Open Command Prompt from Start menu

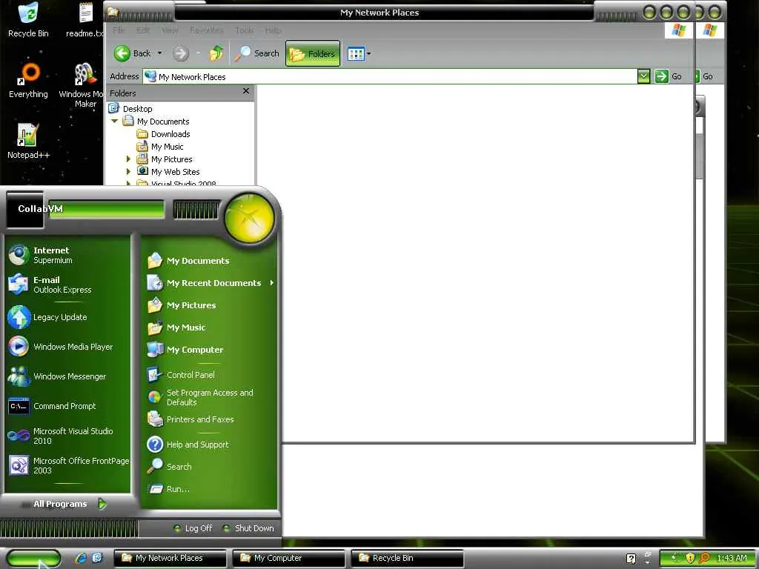[67, 406]
